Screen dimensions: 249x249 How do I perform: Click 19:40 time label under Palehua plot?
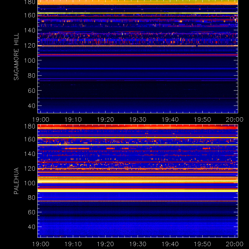(x=170, y=244)
